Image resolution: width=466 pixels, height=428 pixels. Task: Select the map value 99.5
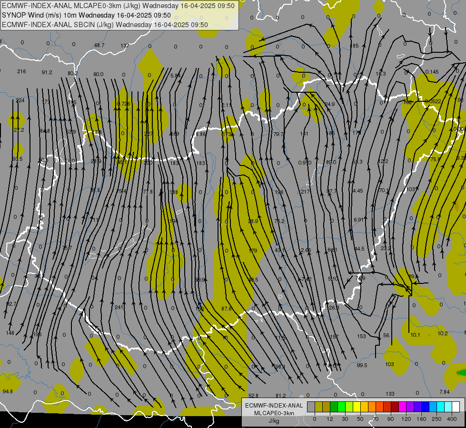362,366
